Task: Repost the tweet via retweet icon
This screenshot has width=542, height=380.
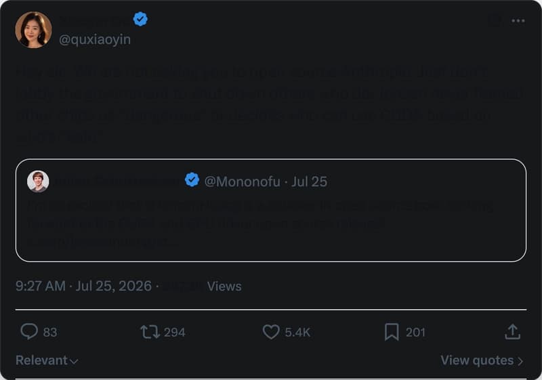Action: point(150,332)
